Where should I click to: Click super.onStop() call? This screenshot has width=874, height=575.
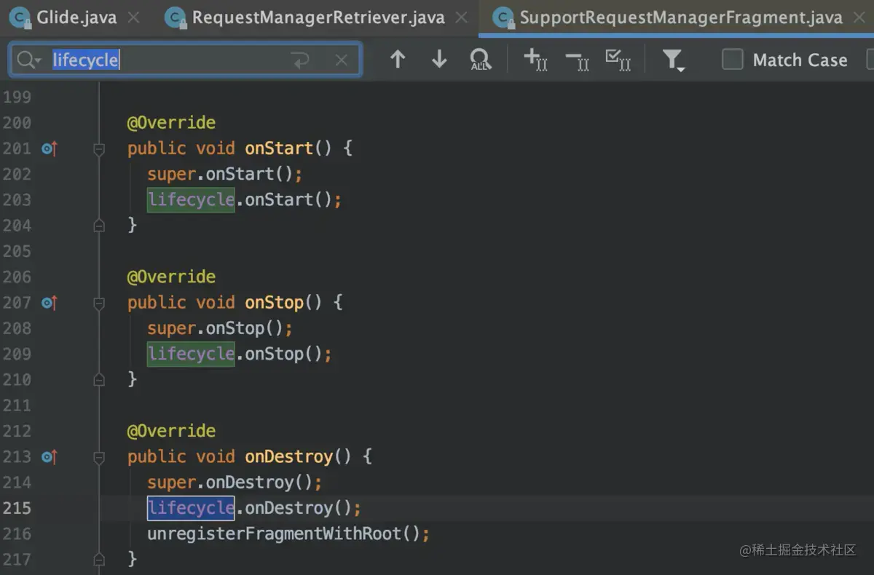point(220,328)
